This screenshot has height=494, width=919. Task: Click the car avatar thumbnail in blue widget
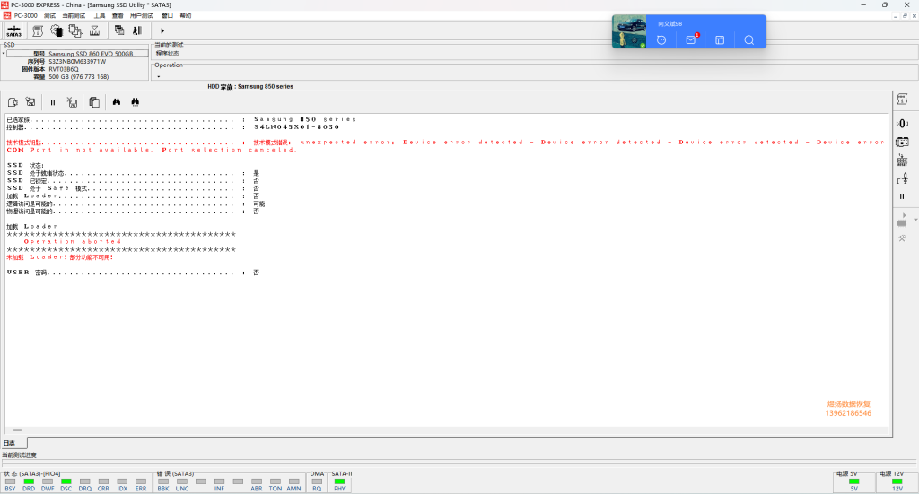tap(629, 31)
